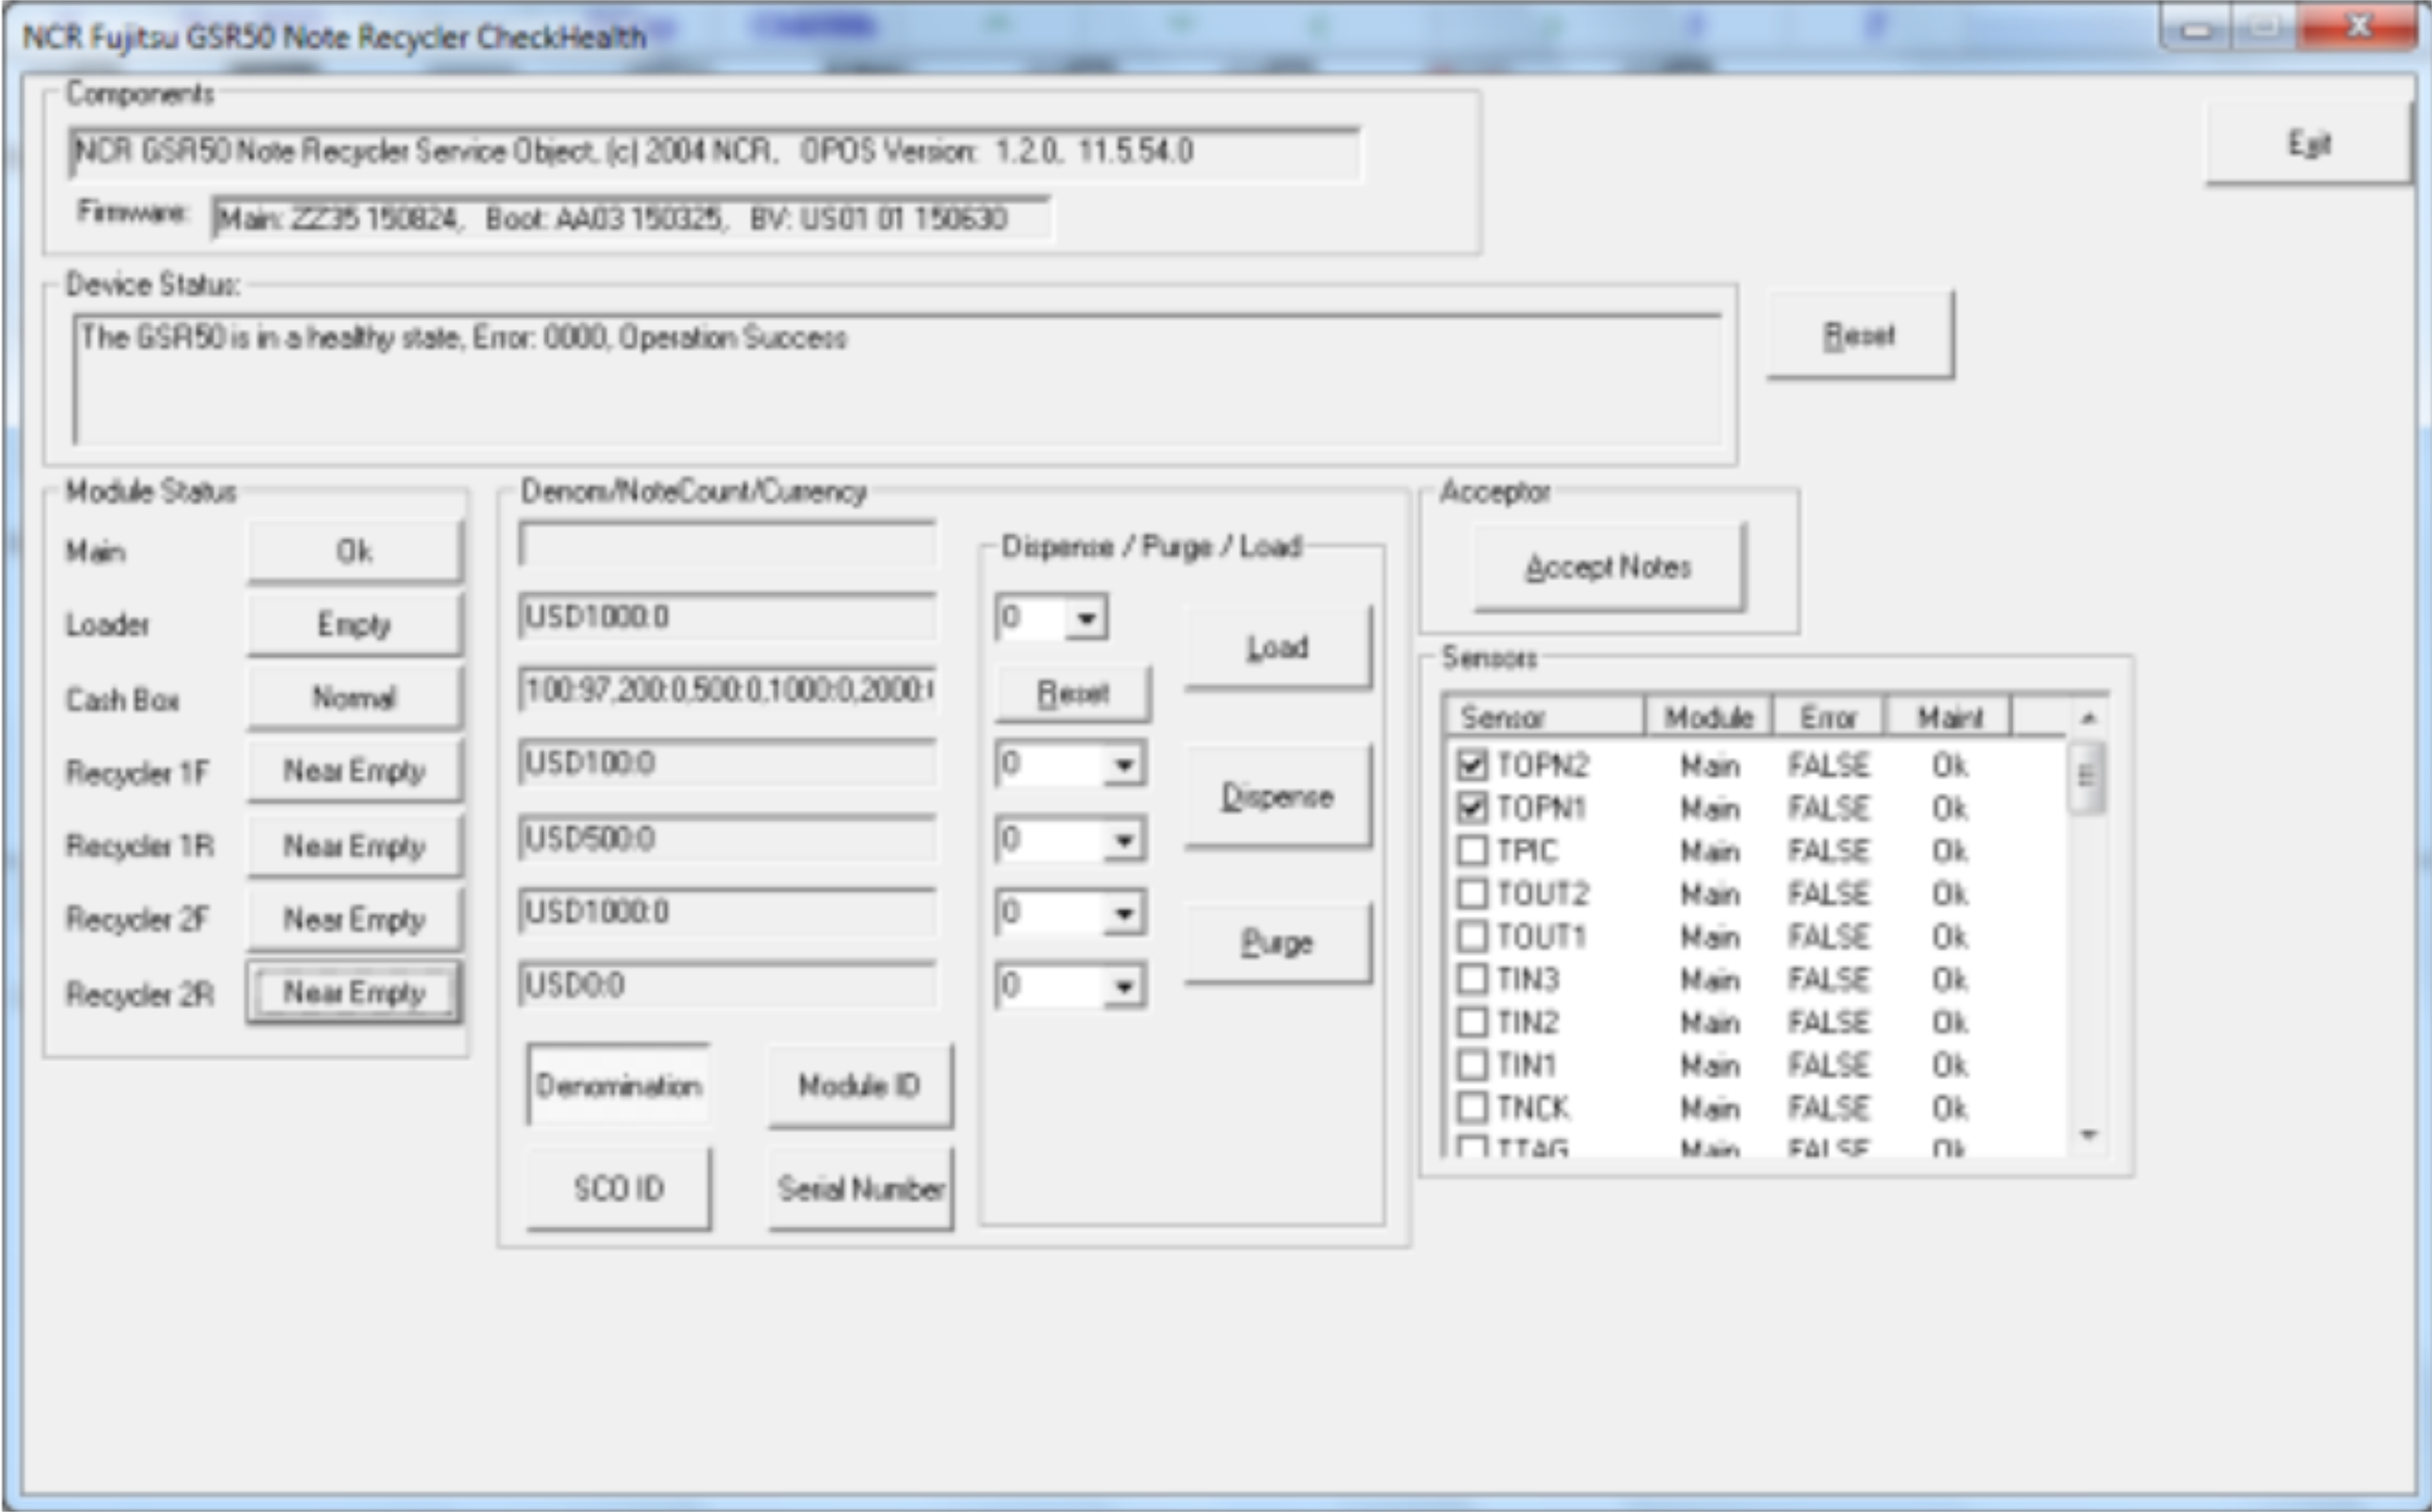Open count dropdown beside USD100:0
The height and width of the screenshot is (1512, 2432).
[1124, 765]
